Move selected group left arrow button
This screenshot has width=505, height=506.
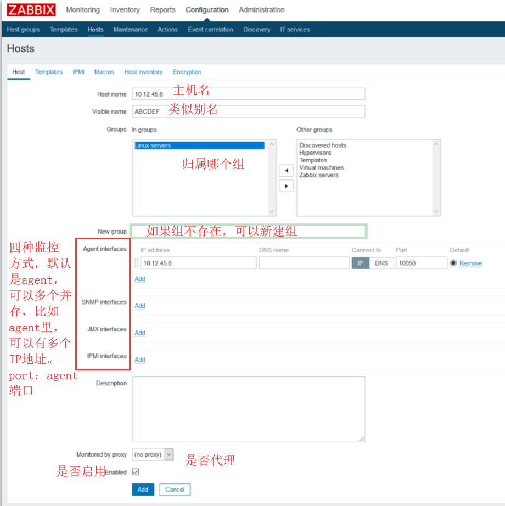pos(286,170)
